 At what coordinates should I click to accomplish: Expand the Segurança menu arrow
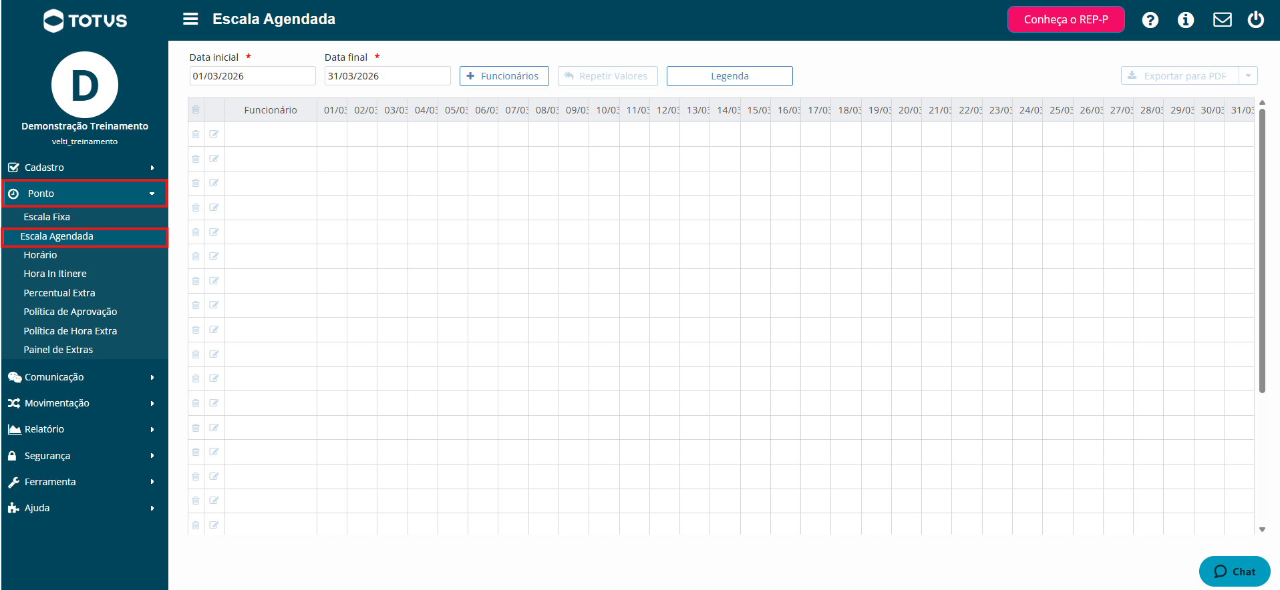pos(152,456)
